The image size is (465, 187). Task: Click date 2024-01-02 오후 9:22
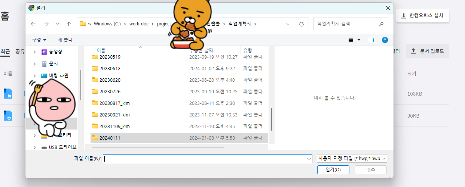point(212,69)
